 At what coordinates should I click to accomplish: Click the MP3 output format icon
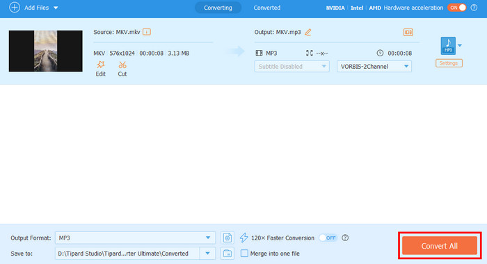tap(448, 46)
